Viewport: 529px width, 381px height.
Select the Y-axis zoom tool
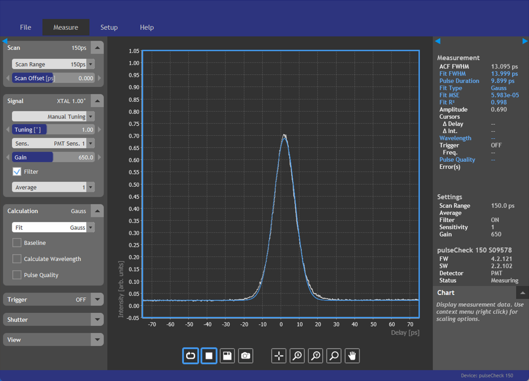pyautogui.click(x=315, y=356)
